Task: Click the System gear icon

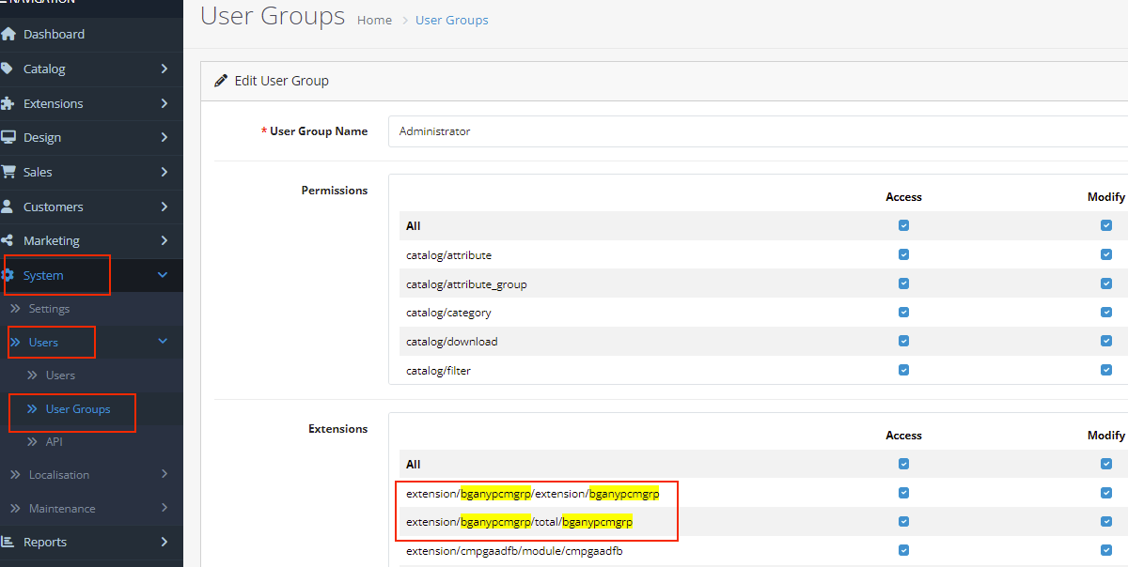Action: click(x=8, y=275)
